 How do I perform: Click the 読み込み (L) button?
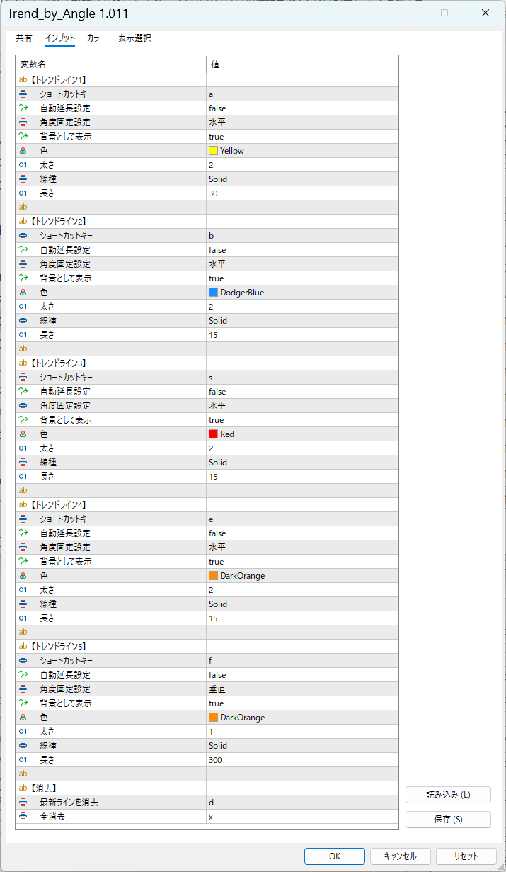click(448, 795)
